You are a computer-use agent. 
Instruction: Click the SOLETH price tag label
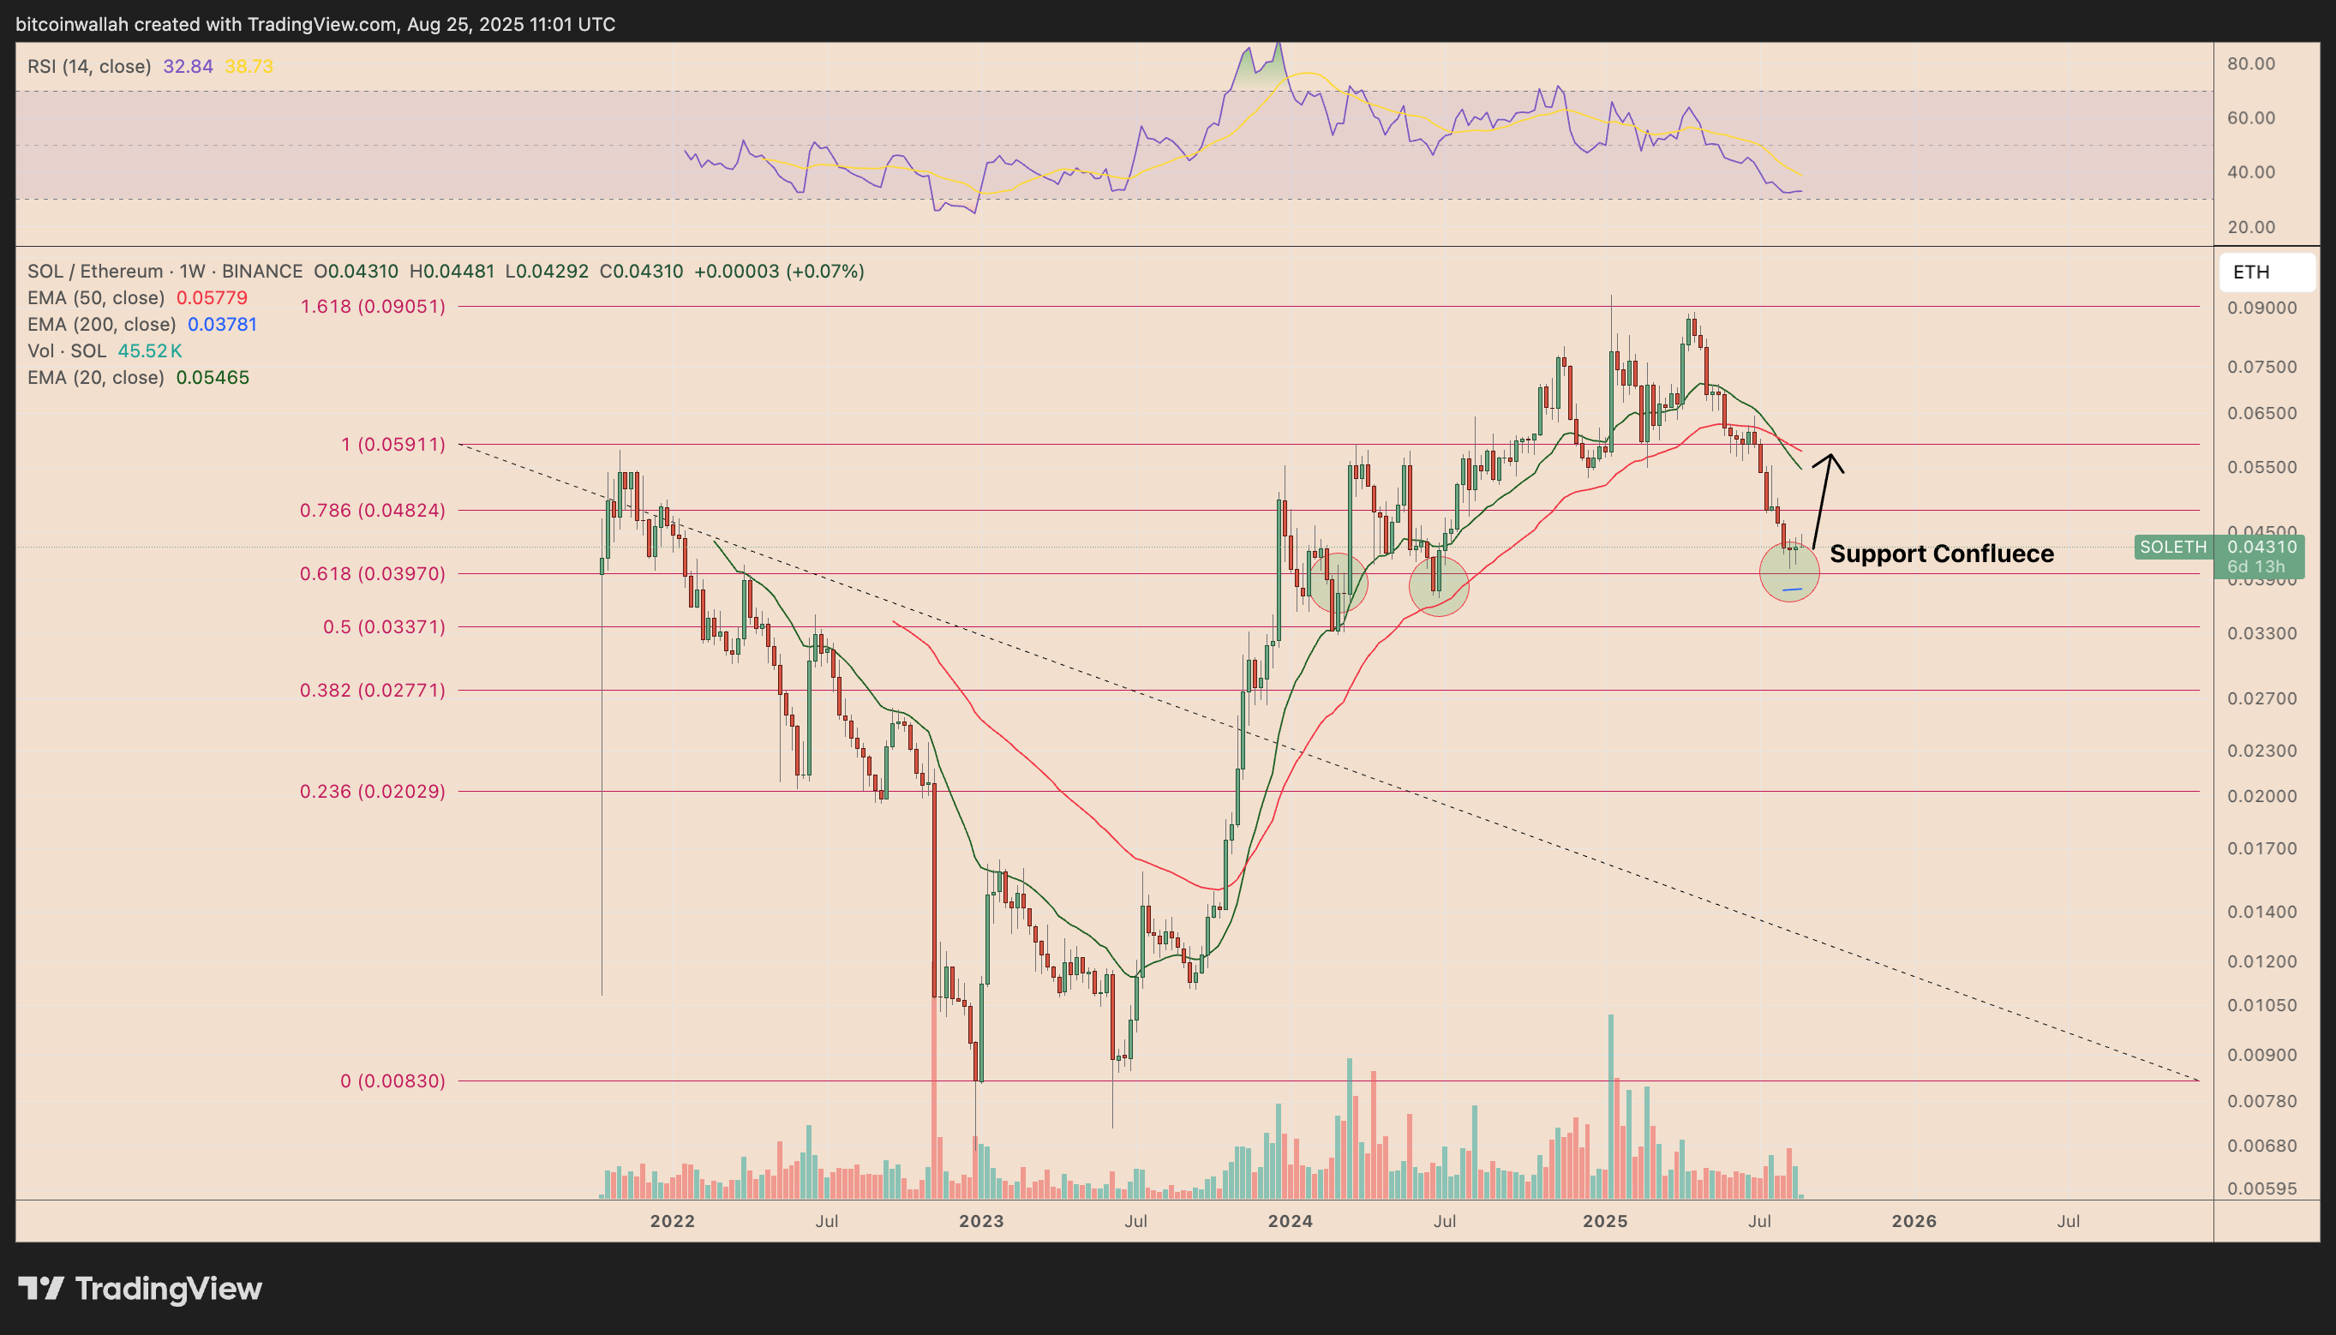[2173, 548]
